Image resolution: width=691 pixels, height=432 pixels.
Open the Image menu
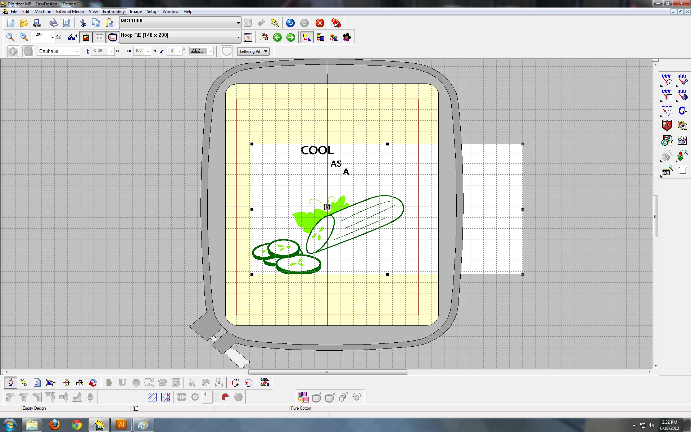click(136, 12)
